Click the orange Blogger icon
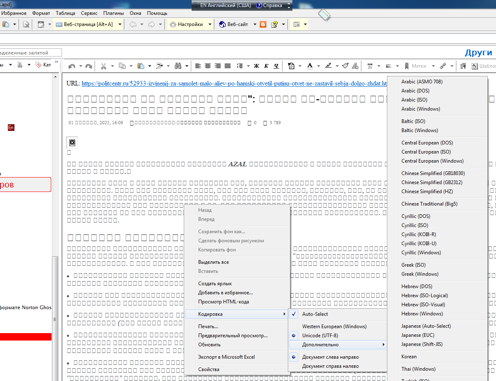This screenshot has width=496, height=381. (x=263, y=24)
